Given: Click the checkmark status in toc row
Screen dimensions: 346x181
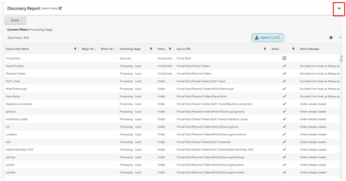Looking at the screenshot, I should point(284,127).
